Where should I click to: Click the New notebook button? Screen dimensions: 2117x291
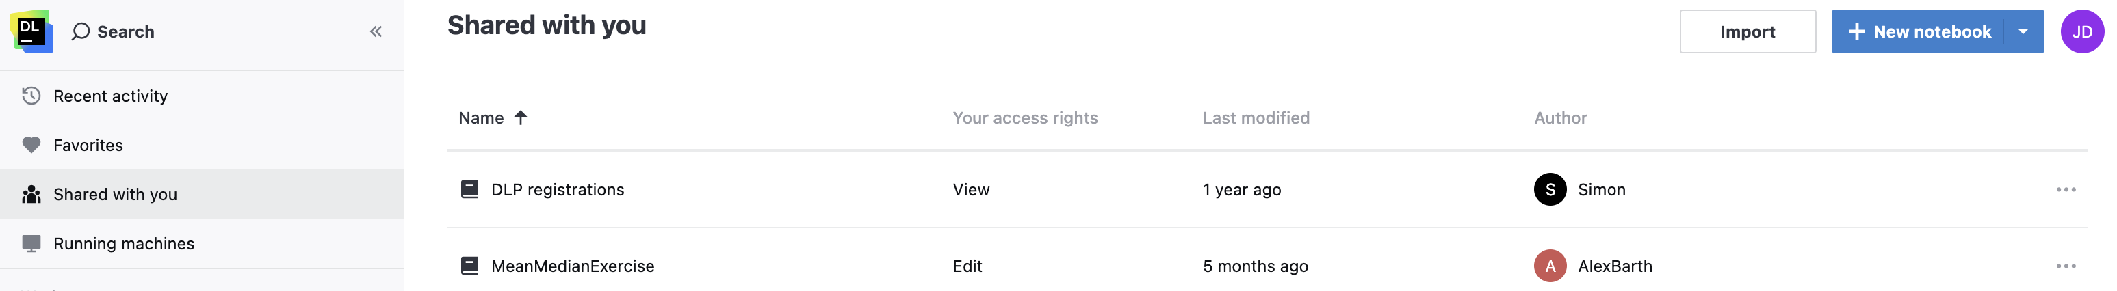coord(1920,32)
